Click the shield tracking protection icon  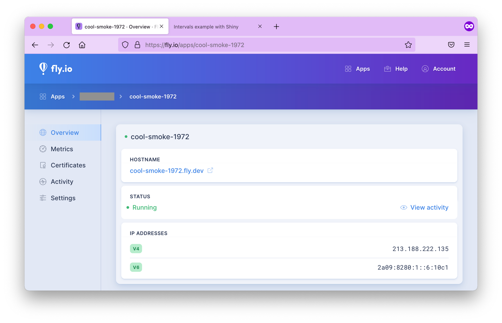[x=125, y=45]
